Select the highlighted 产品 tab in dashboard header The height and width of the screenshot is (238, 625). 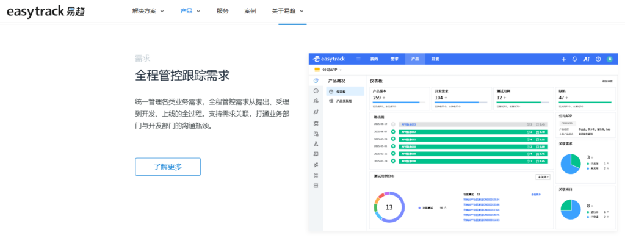coord(415,59)
